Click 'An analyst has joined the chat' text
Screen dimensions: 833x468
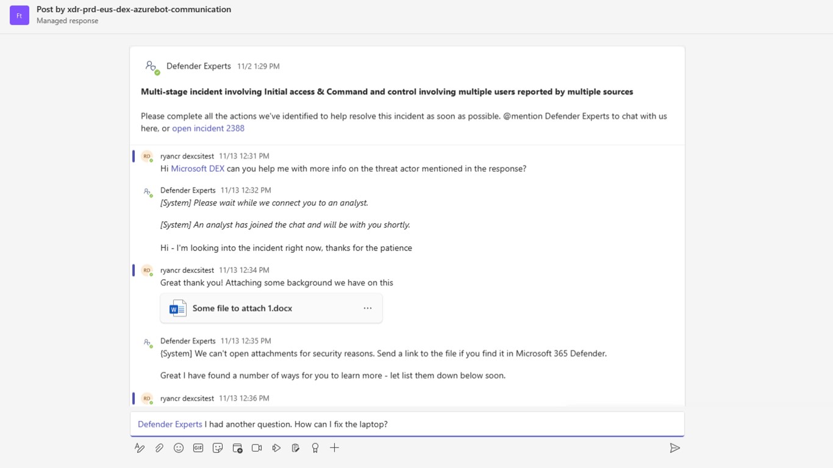285,225
